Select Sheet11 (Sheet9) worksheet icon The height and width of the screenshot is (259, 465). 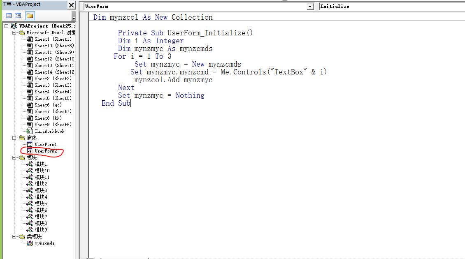pyautogui.click(x=29, y=52)
